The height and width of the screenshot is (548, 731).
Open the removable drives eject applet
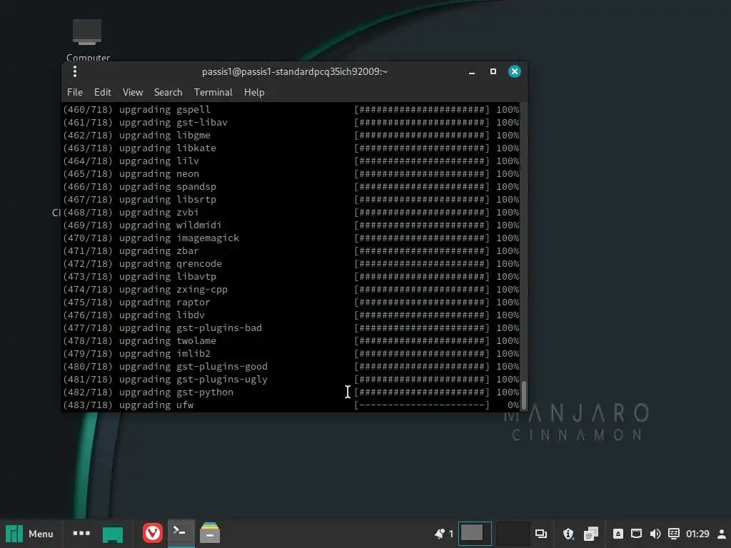[617, 534]
